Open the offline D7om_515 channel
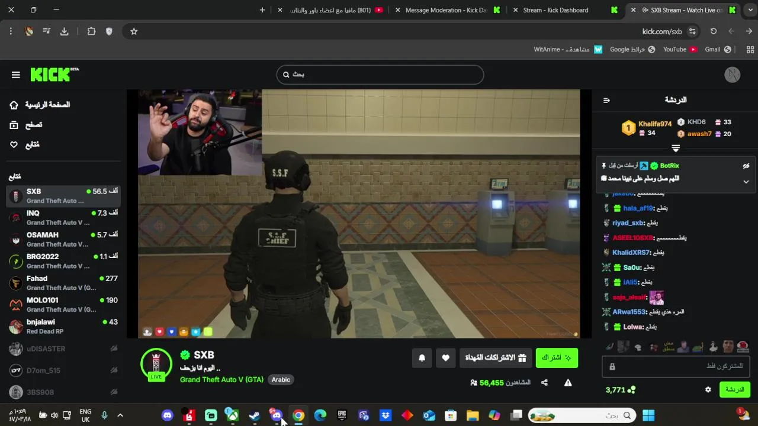Viewport: 758px width, 426px height. [x=63, y=370]
